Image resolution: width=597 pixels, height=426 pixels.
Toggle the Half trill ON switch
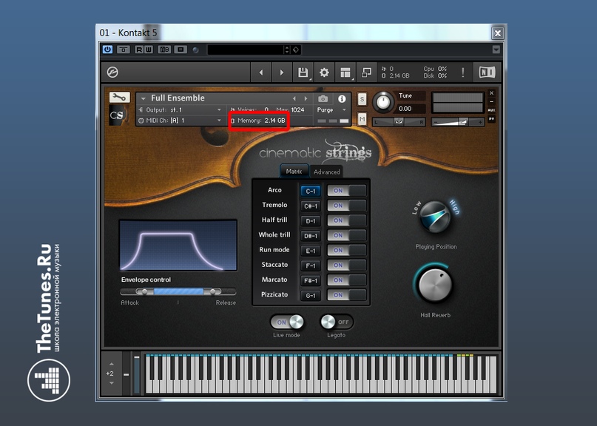tap(346, 220)
